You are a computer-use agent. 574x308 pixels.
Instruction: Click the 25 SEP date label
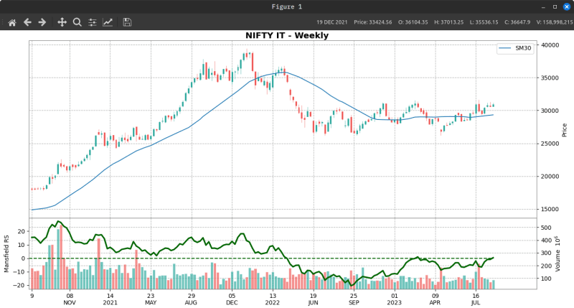click(354, 299)
